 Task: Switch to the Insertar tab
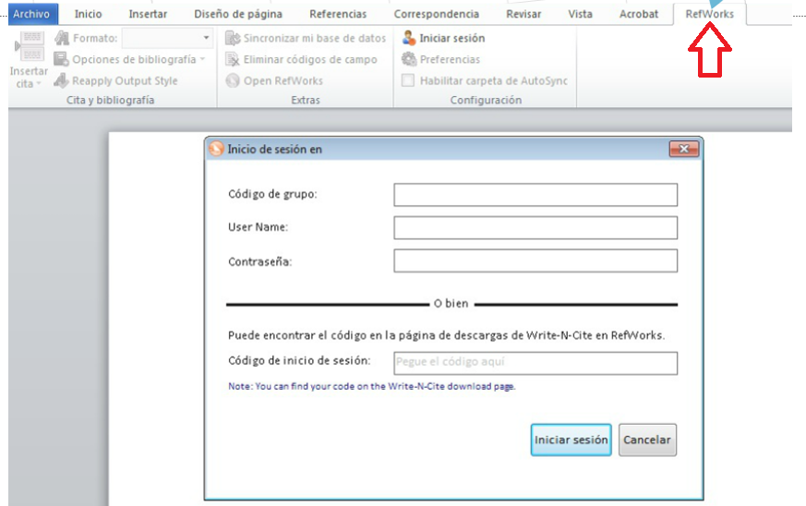point(148,14)
